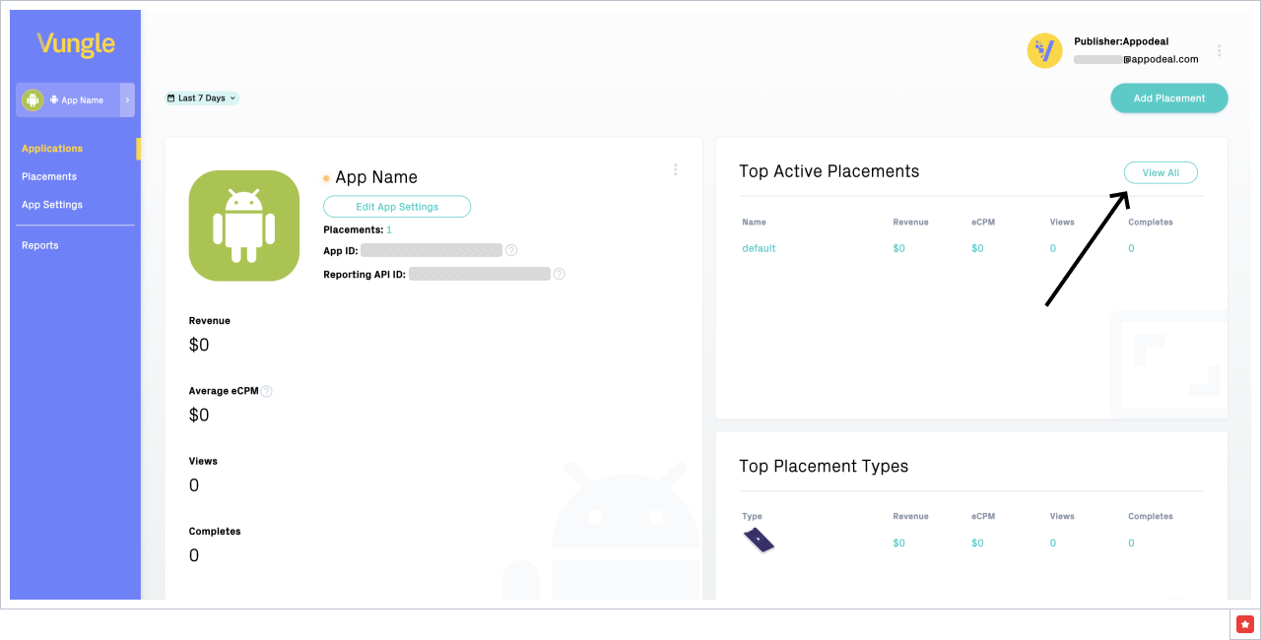The height and width of the screenshot is (640, 1261).
Task: Click the Vungle logo in sidebar
Action: pos(76,44)
